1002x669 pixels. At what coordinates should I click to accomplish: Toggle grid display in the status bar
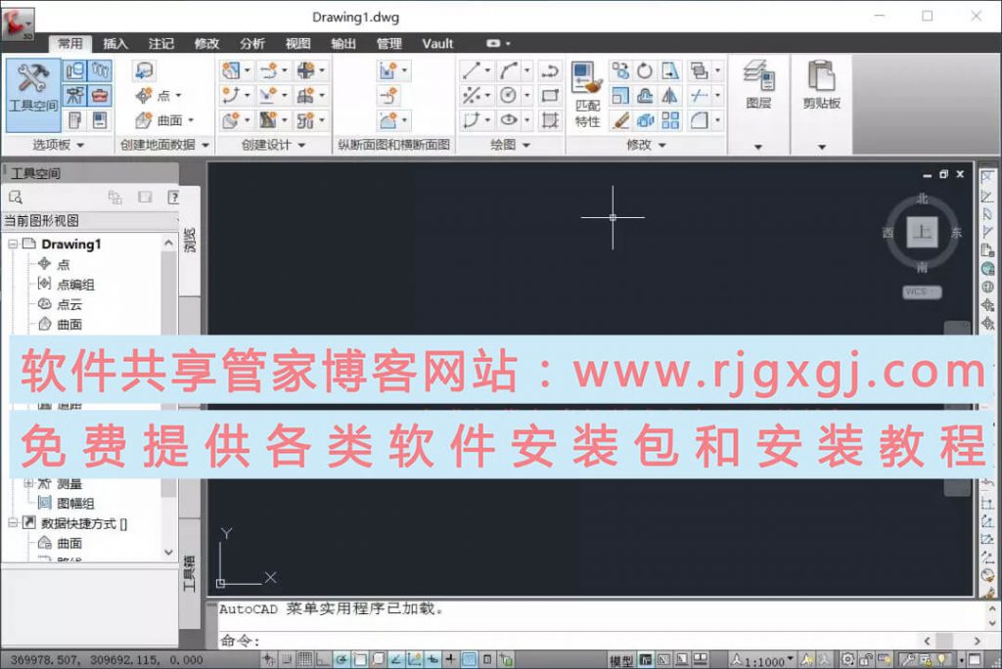pyautogui.click(x=305, y=659)
